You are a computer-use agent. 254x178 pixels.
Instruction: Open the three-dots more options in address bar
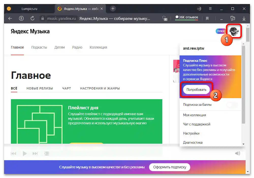point(221,19)
